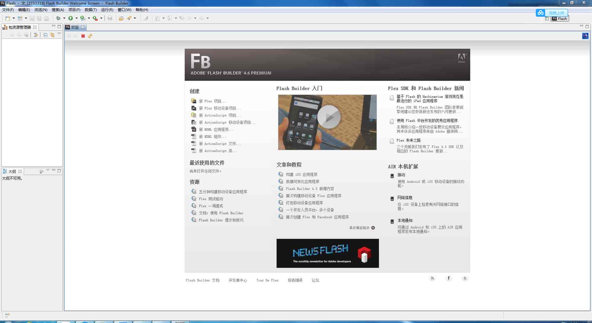This screenshot has width=592, height=323.
Task: Switch to the 欢迎 tab
Action: coord(74,27)
